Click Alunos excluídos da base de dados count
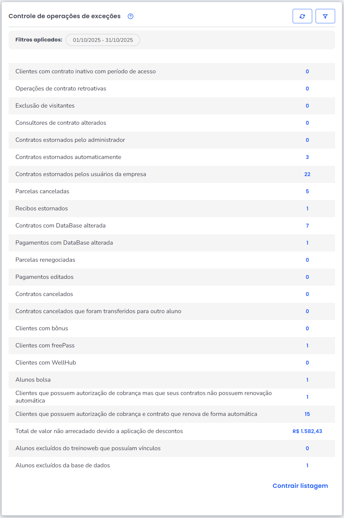 (307, 466)
